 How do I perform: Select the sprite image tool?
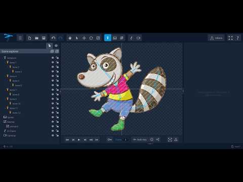[115, 38]
